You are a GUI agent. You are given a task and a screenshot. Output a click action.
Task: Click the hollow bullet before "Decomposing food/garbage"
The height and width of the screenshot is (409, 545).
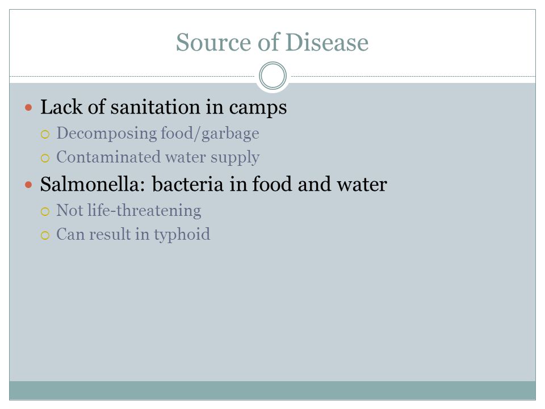[x=45, y=135]
